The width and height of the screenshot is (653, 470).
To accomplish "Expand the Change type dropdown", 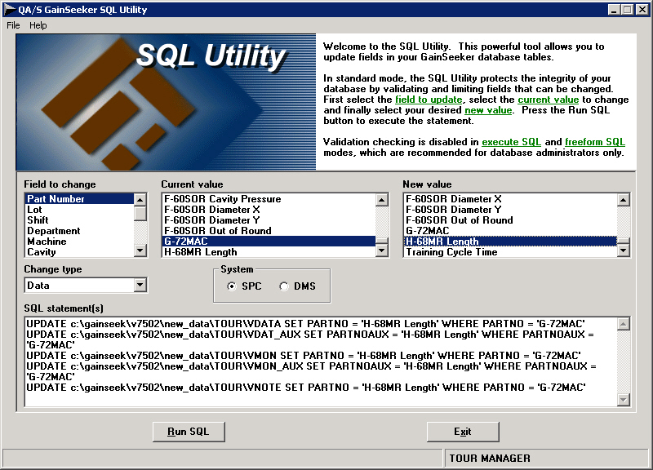I will pos(140,285).
